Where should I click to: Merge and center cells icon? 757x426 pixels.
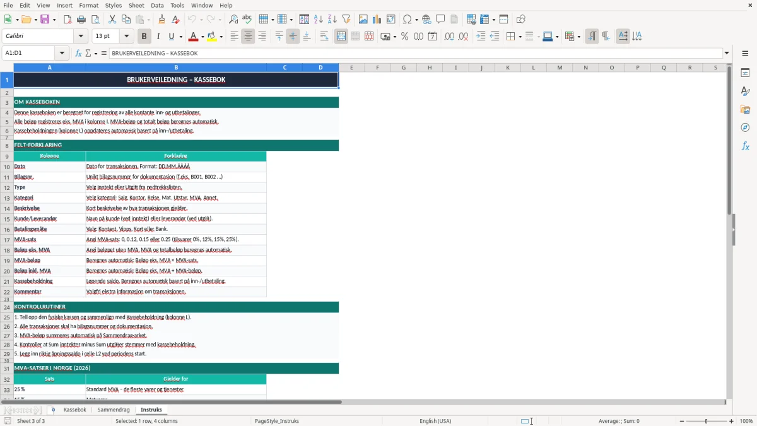[x=341, y=37]
